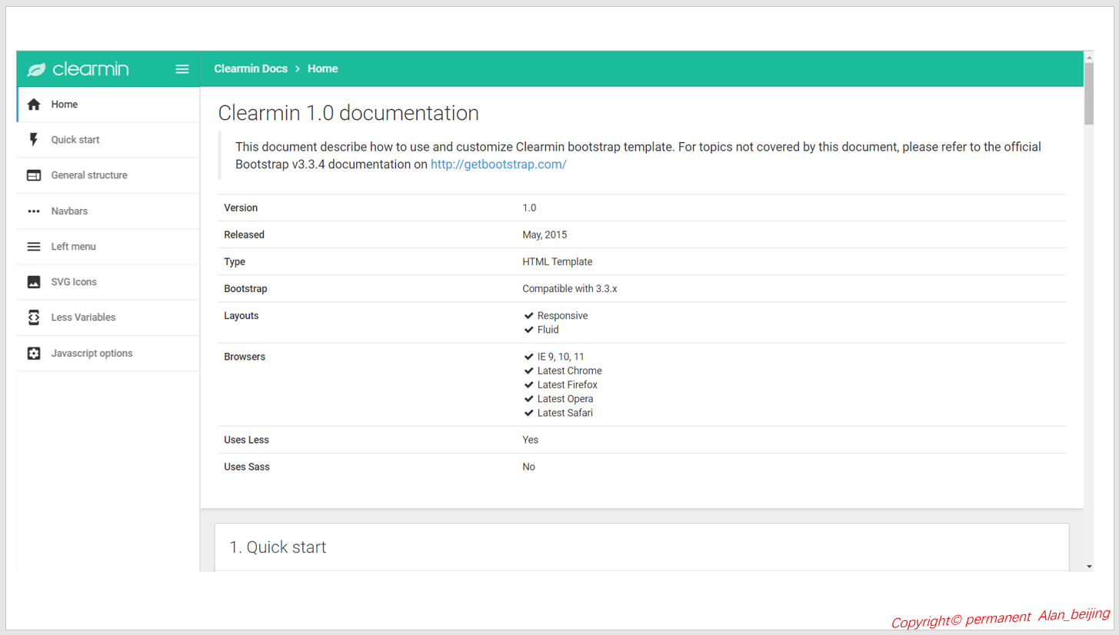Click the checkmark beside Latest Safari
Screen dimensions: 1119x635
click(529, 413)
